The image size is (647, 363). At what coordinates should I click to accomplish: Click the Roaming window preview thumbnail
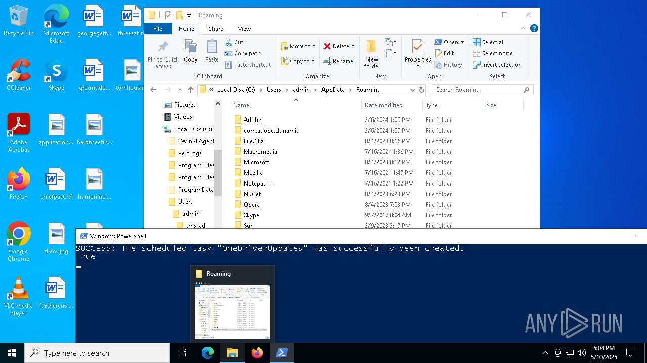[233, 312]
